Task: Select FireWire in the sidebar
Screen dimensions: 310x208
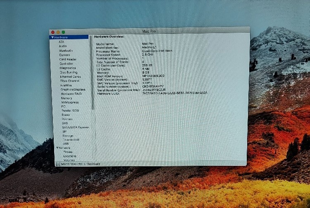Action: 66,86
